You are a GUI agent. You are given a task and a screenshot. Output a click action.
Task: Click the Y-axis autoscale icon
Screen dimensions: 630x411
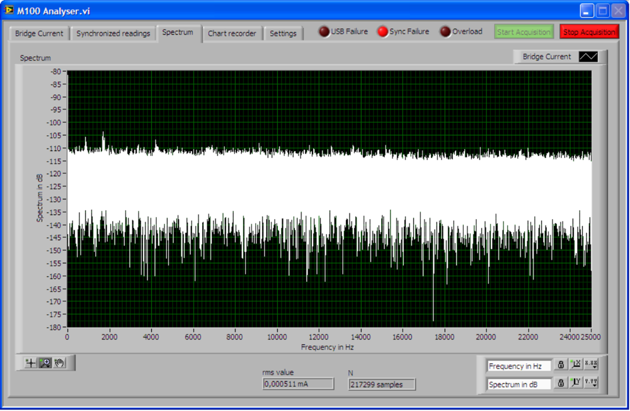(x=576, y=381)
